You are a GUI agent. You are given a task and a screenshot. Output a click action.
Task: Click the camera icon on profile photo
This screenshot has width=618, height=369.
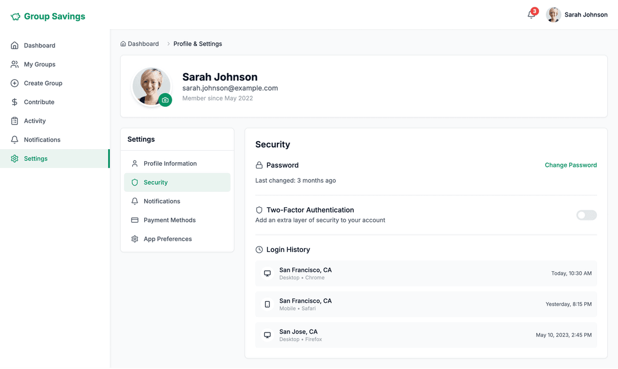point(165,100)
